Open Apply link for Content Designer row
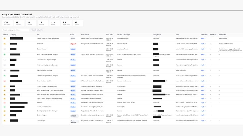The width and height of the screenshot is (243, 136). [x=203, y=115]
